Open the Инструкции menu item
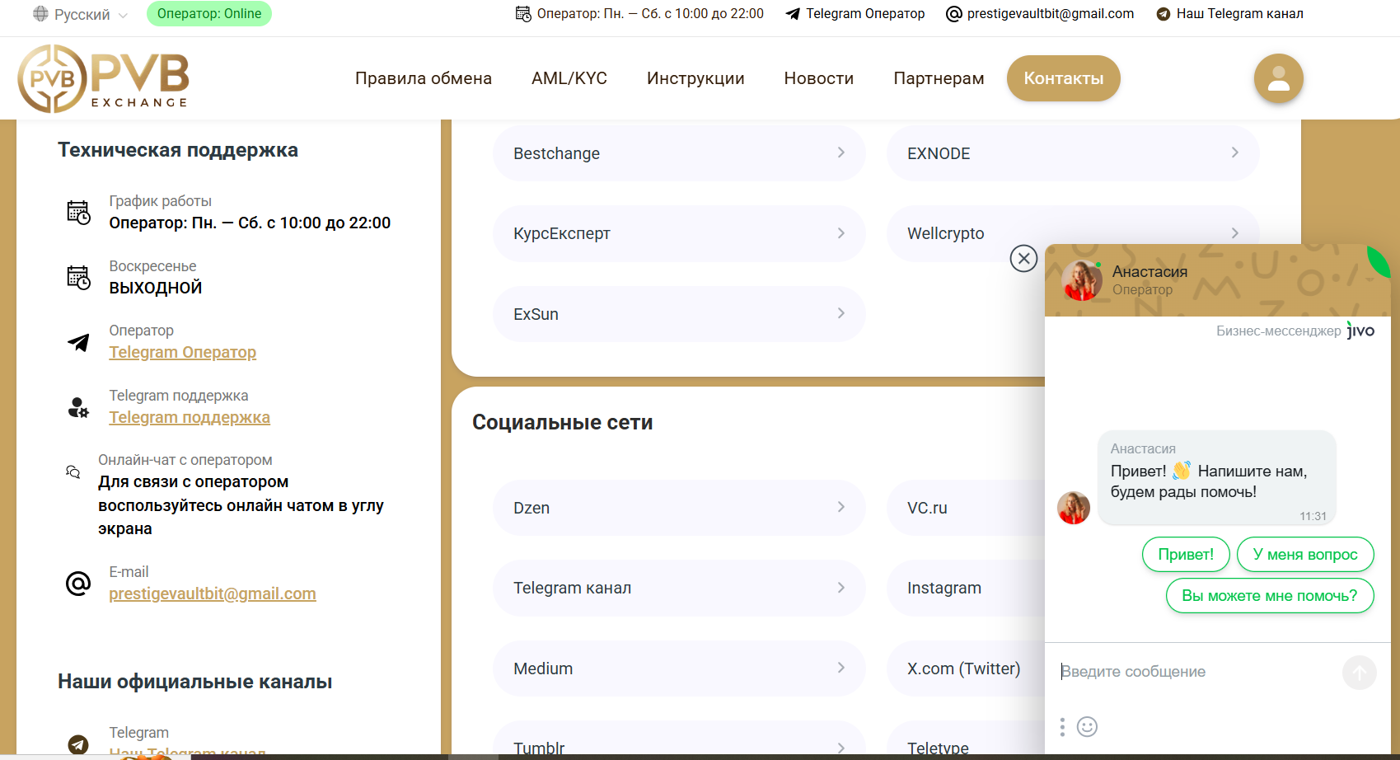 [695, 78]
